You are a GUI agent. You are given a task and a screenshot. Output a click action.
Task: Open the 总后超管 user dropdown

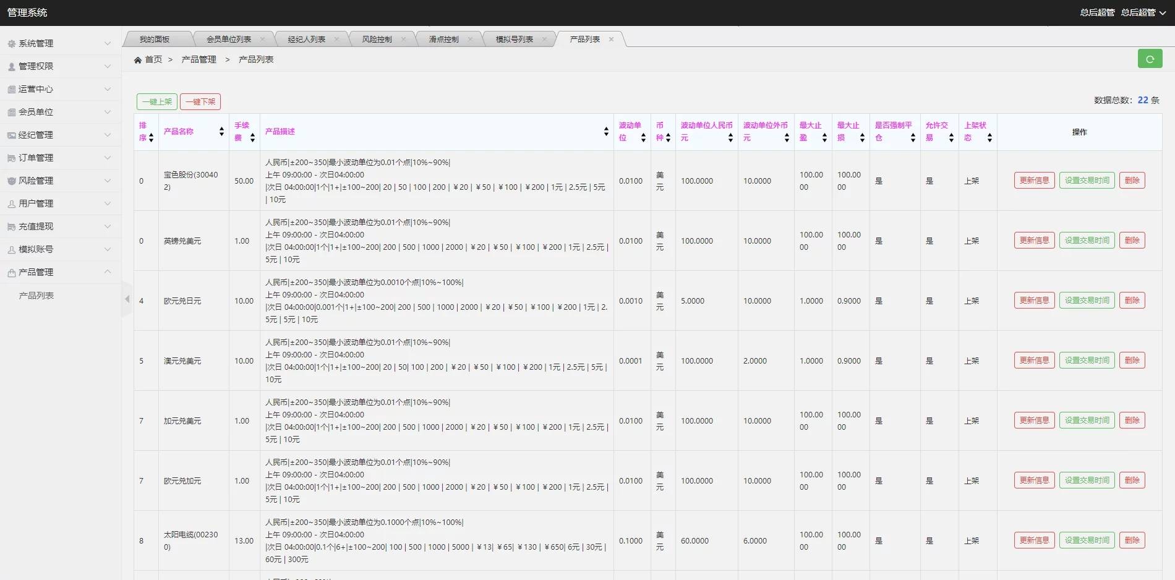click(1143, 12)
